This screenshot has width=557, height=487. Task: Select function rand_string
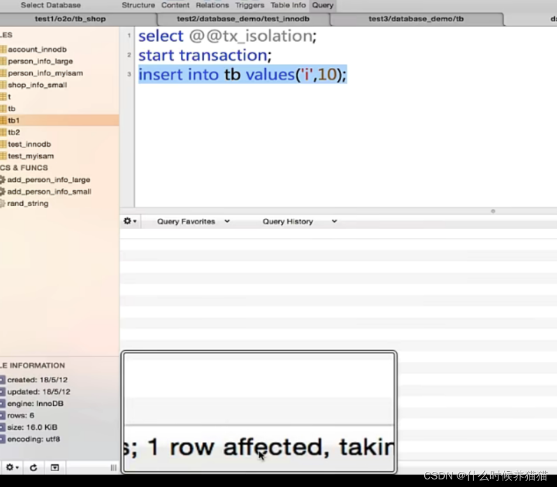click(27, 203)
